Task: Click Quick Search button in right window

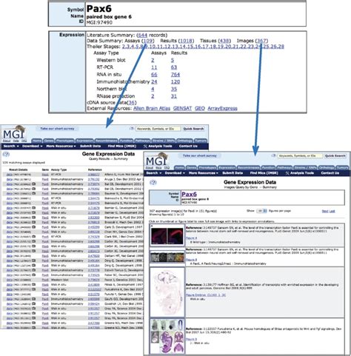Action: pyautogui.click(x=335, y=156)
